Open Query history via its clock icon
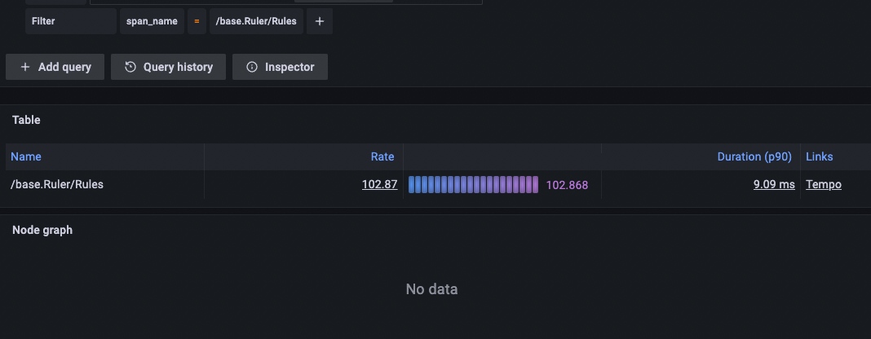This screenshot has width=871, height=339. tap(130, 67)
